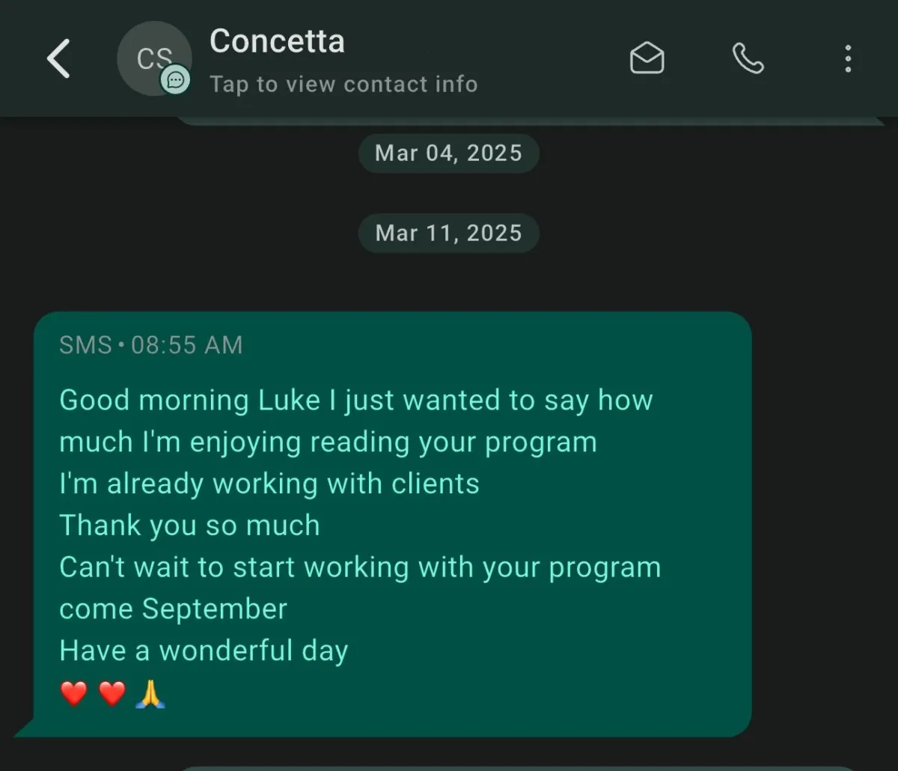This screenshot has width=898, height=771.
Task: Tap "Tap to view contact info" text
Action: coord(343,84)
